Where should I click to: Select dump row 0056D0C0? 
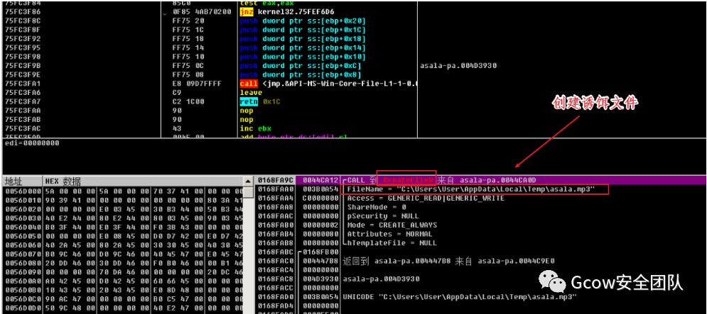point(123,299)
